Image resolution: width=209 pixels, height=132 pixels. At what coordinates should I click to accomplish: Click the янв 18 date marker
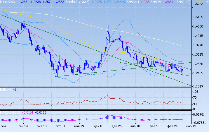coord(134,126)
